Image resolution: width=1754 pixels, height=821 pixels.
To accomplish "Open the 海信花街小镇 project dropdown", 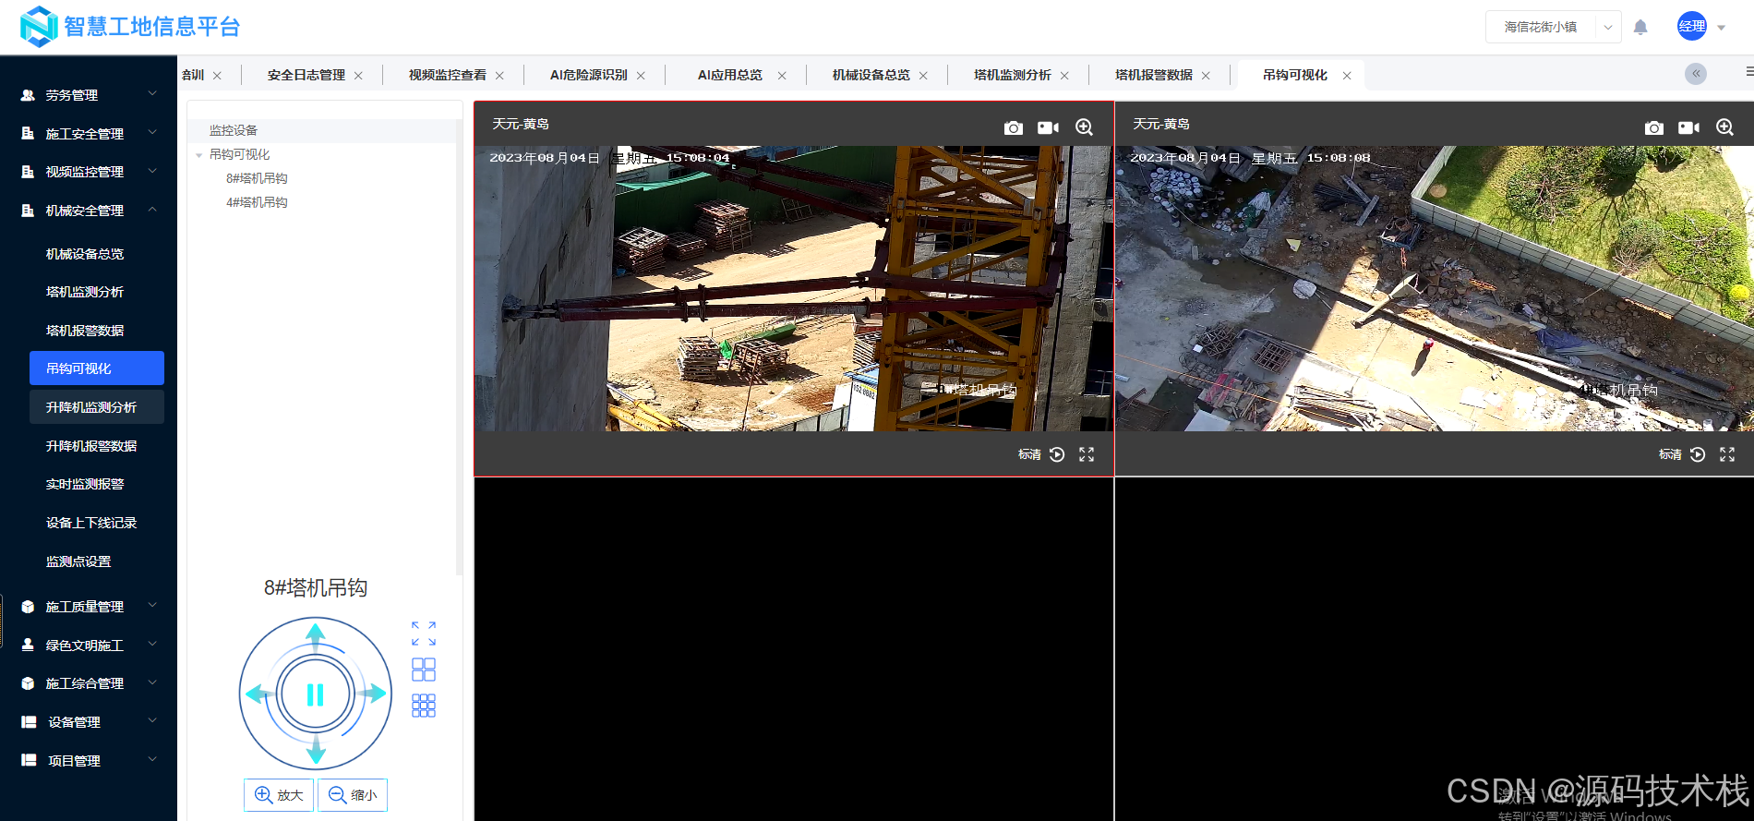I will [1553, 27].
